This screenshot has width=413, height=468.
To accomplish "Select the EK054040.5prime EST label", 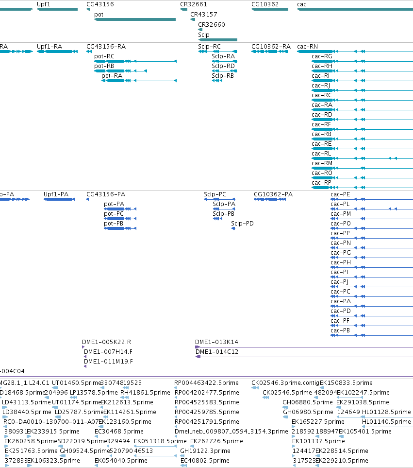I will [x=121, y=461].
